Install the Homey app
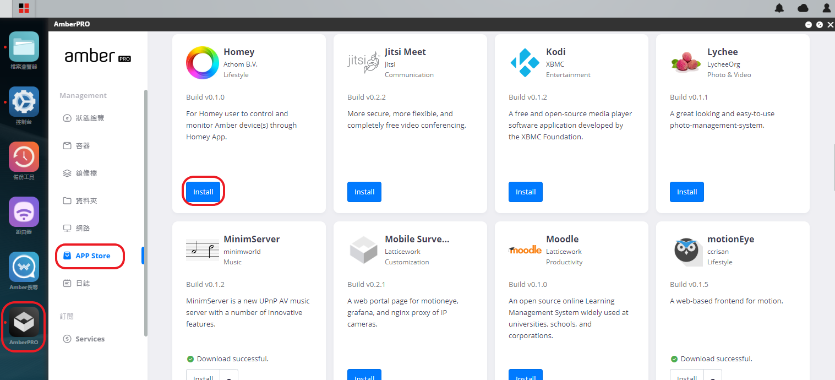This screenshot has width=835, height=380. 203,192
